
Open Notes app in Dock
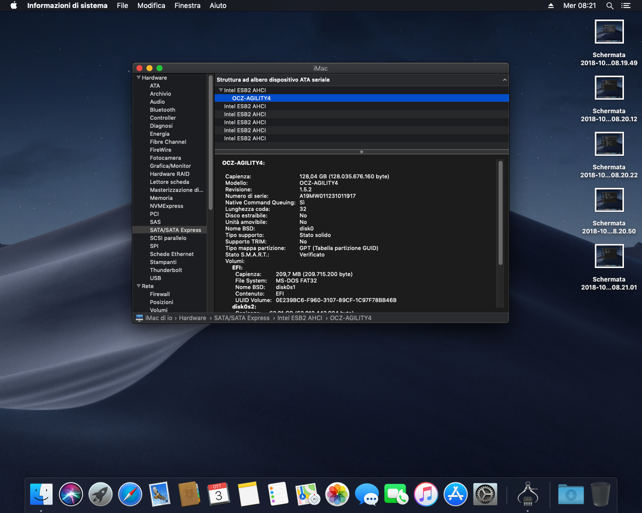point(248,494)
